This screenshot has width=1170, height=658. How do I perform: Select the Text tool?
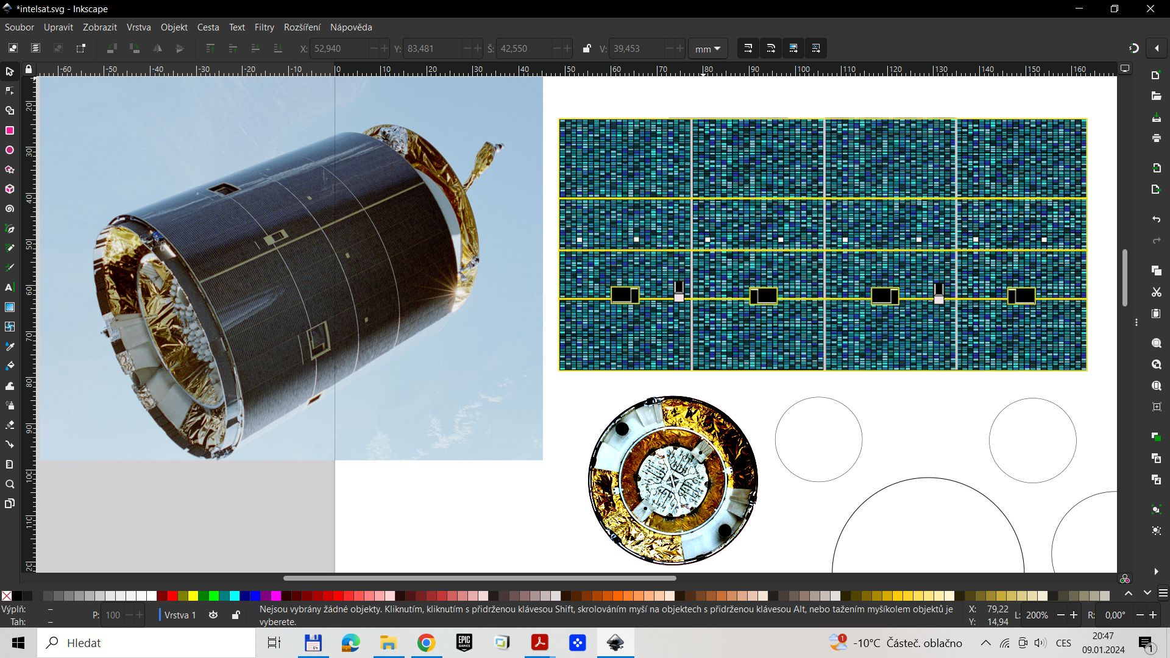pyautogui.click(x=10, y=287)
